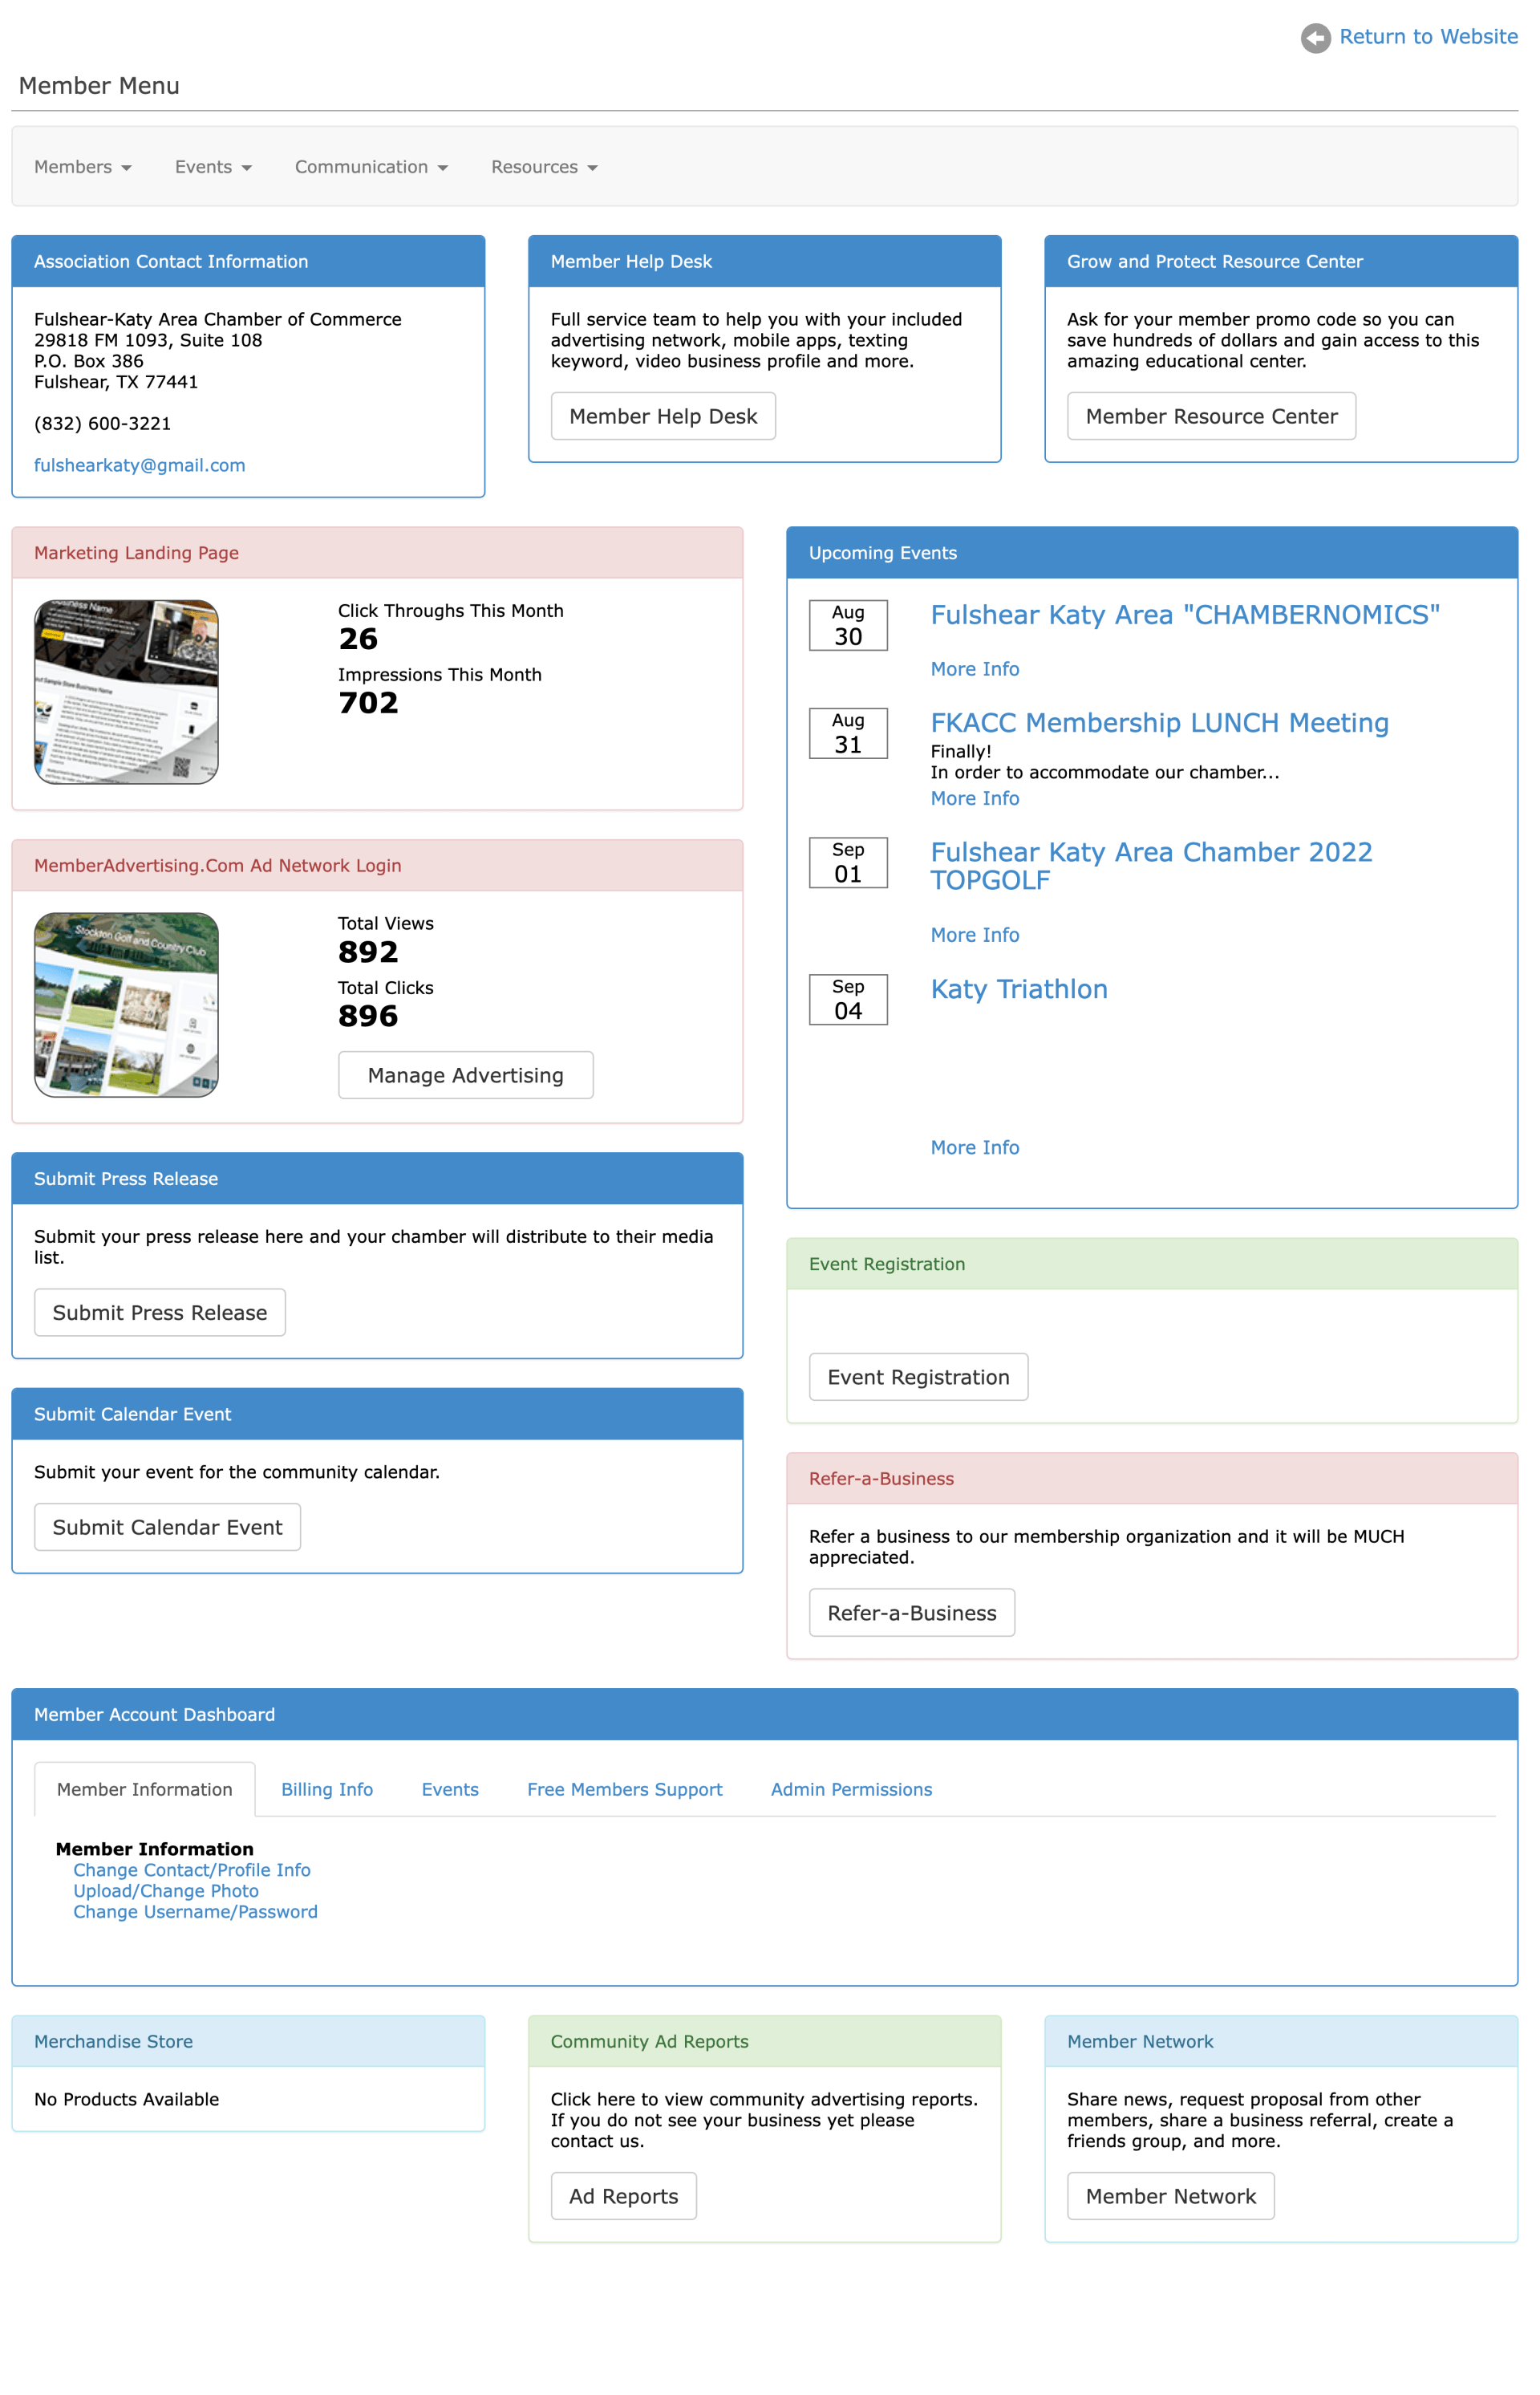Image resolution: width=1540 pixels, height=2395 pixels.
Task: Switch to the Admin Permissions tab
Action: coord(849,1789)
